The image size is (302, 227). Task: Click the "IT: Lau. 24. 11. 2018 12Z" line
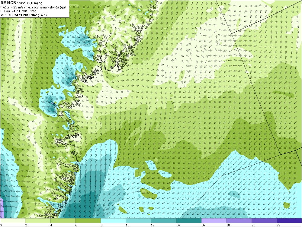click(18, 11)
